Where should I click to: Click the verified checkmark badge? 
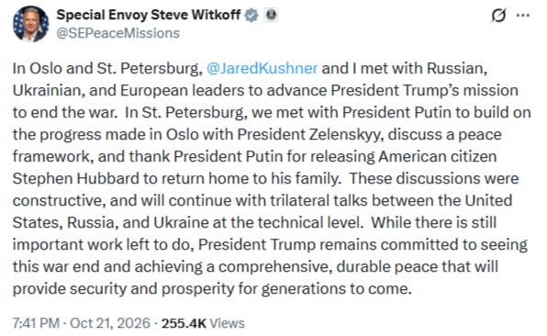click(x=251, y=16)
